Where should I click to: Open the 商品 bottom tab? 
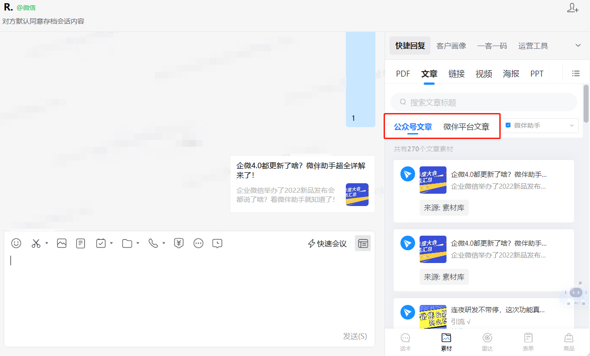569,342
